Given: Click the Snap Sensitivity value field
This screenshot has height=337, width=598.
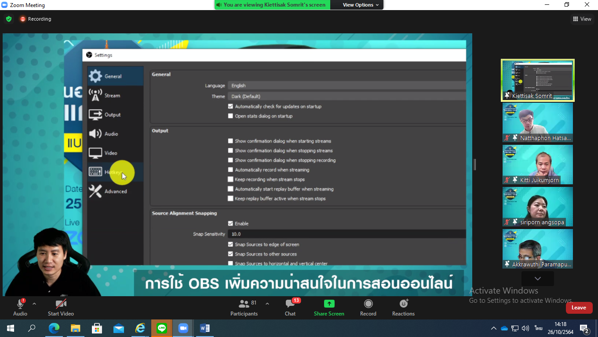Looking at the screenshot, I should click(x=347, y=234).
